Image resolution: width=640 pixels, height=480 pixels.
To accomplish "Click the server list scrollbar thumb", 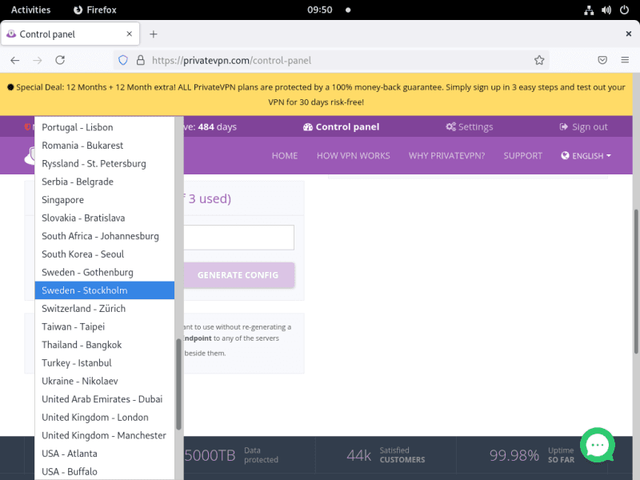I will pos(178,384).
